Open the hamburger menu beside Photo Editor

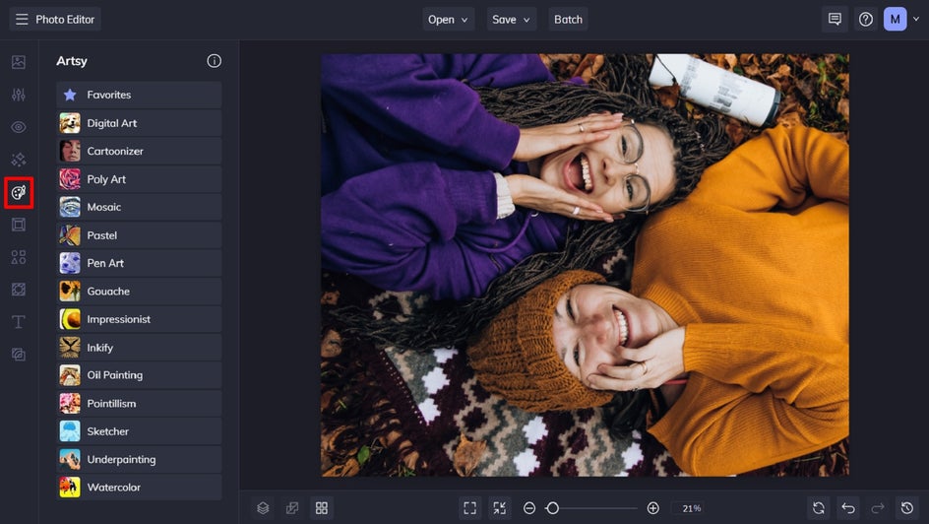pos(22,19)
